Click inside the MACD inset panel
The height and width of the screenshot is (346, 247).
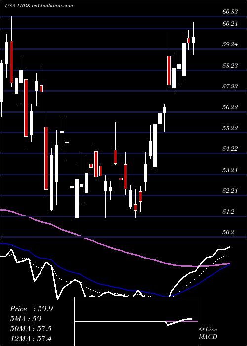(136, 321)
